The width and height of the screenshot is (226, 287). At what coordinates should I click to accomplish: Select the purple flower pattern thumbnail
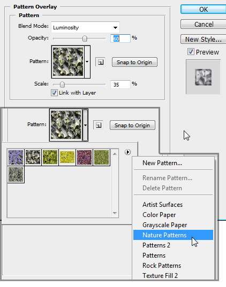16,157
